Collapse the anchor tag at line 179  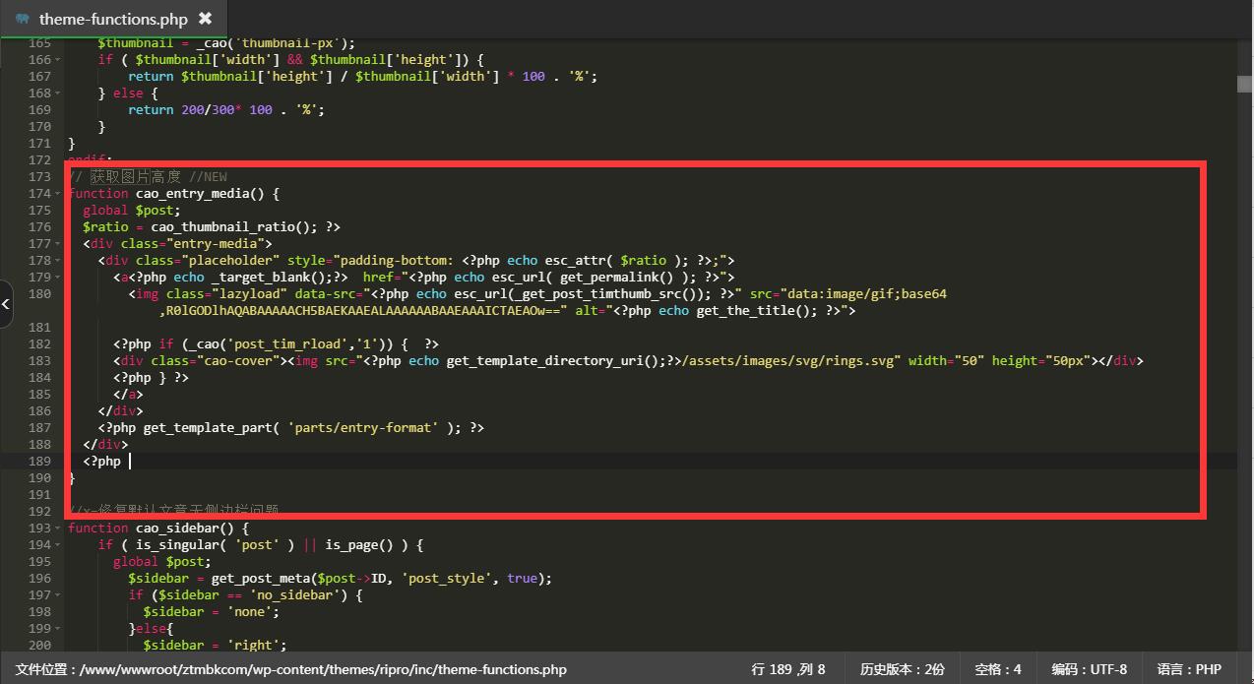58,278
